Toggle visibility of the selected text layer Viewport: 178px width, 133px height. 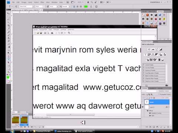(x=143, y=102)
